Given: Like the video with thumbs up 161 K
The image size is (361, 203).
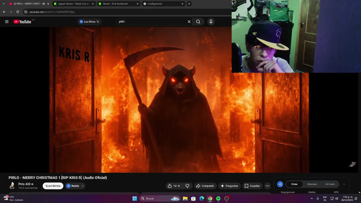Looking at the screenshot, I should coord(174,186).
